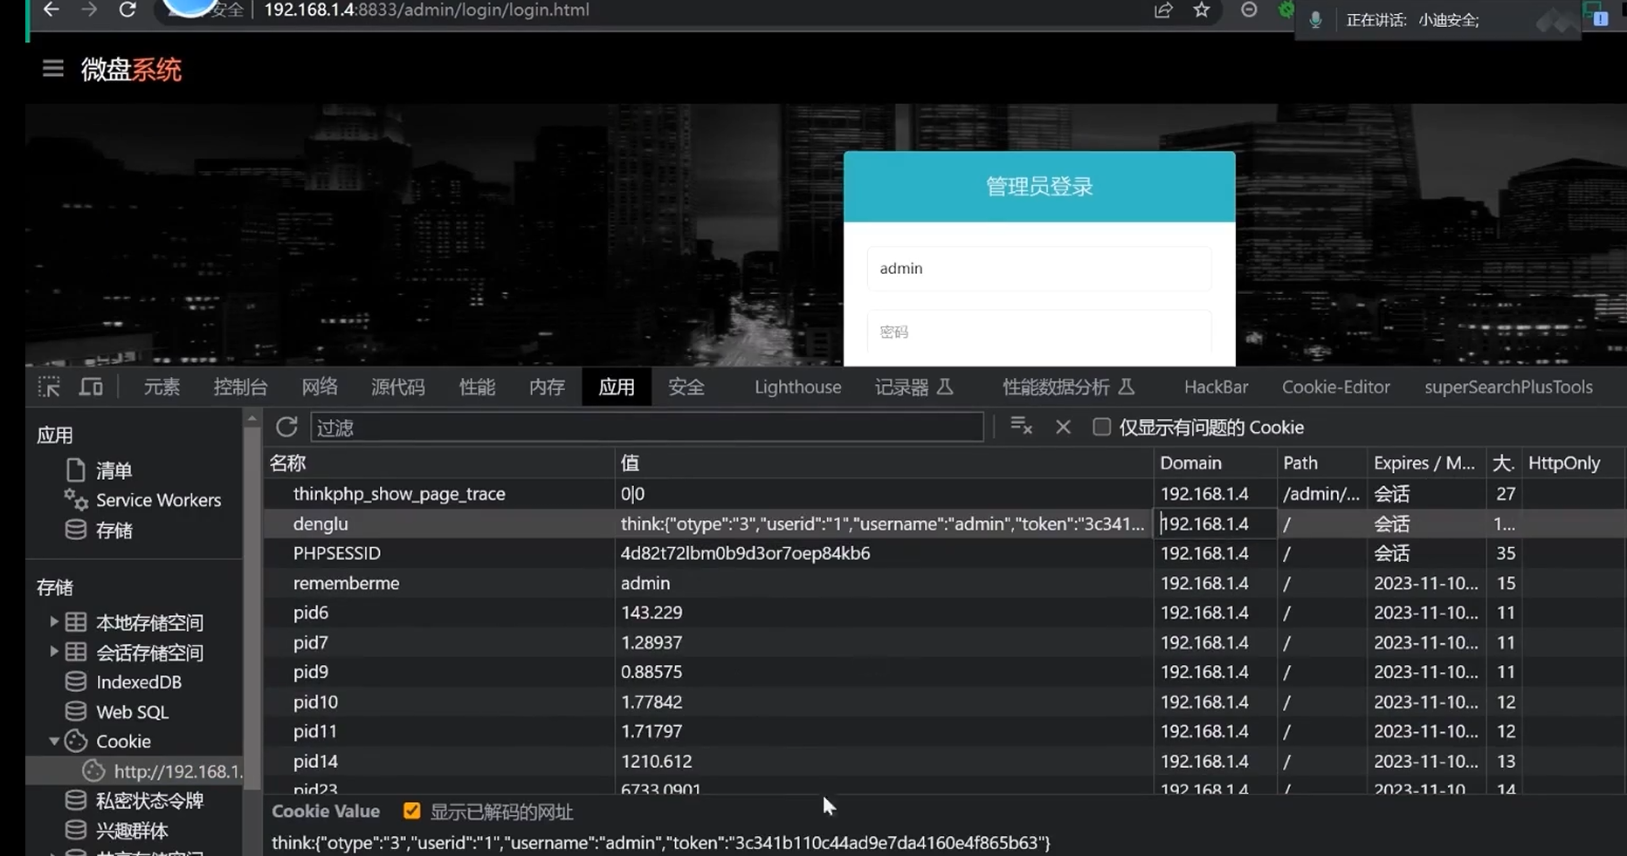The image size is (1627, 856).
Task: Open superSearchPlusTools tab
Action: 1508,387
